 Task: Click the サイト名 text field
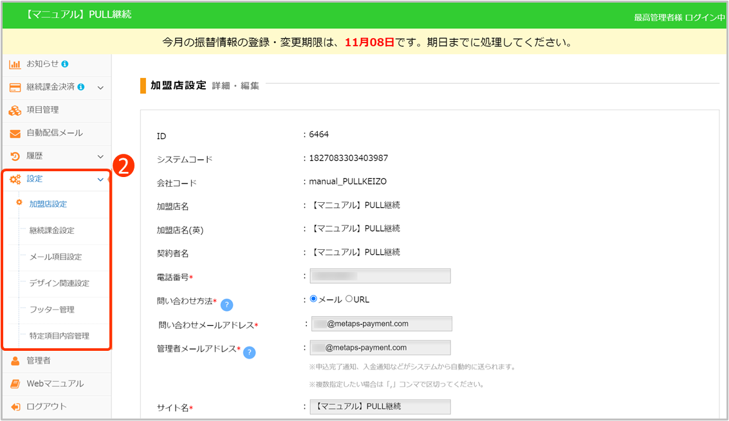point(380,407)
